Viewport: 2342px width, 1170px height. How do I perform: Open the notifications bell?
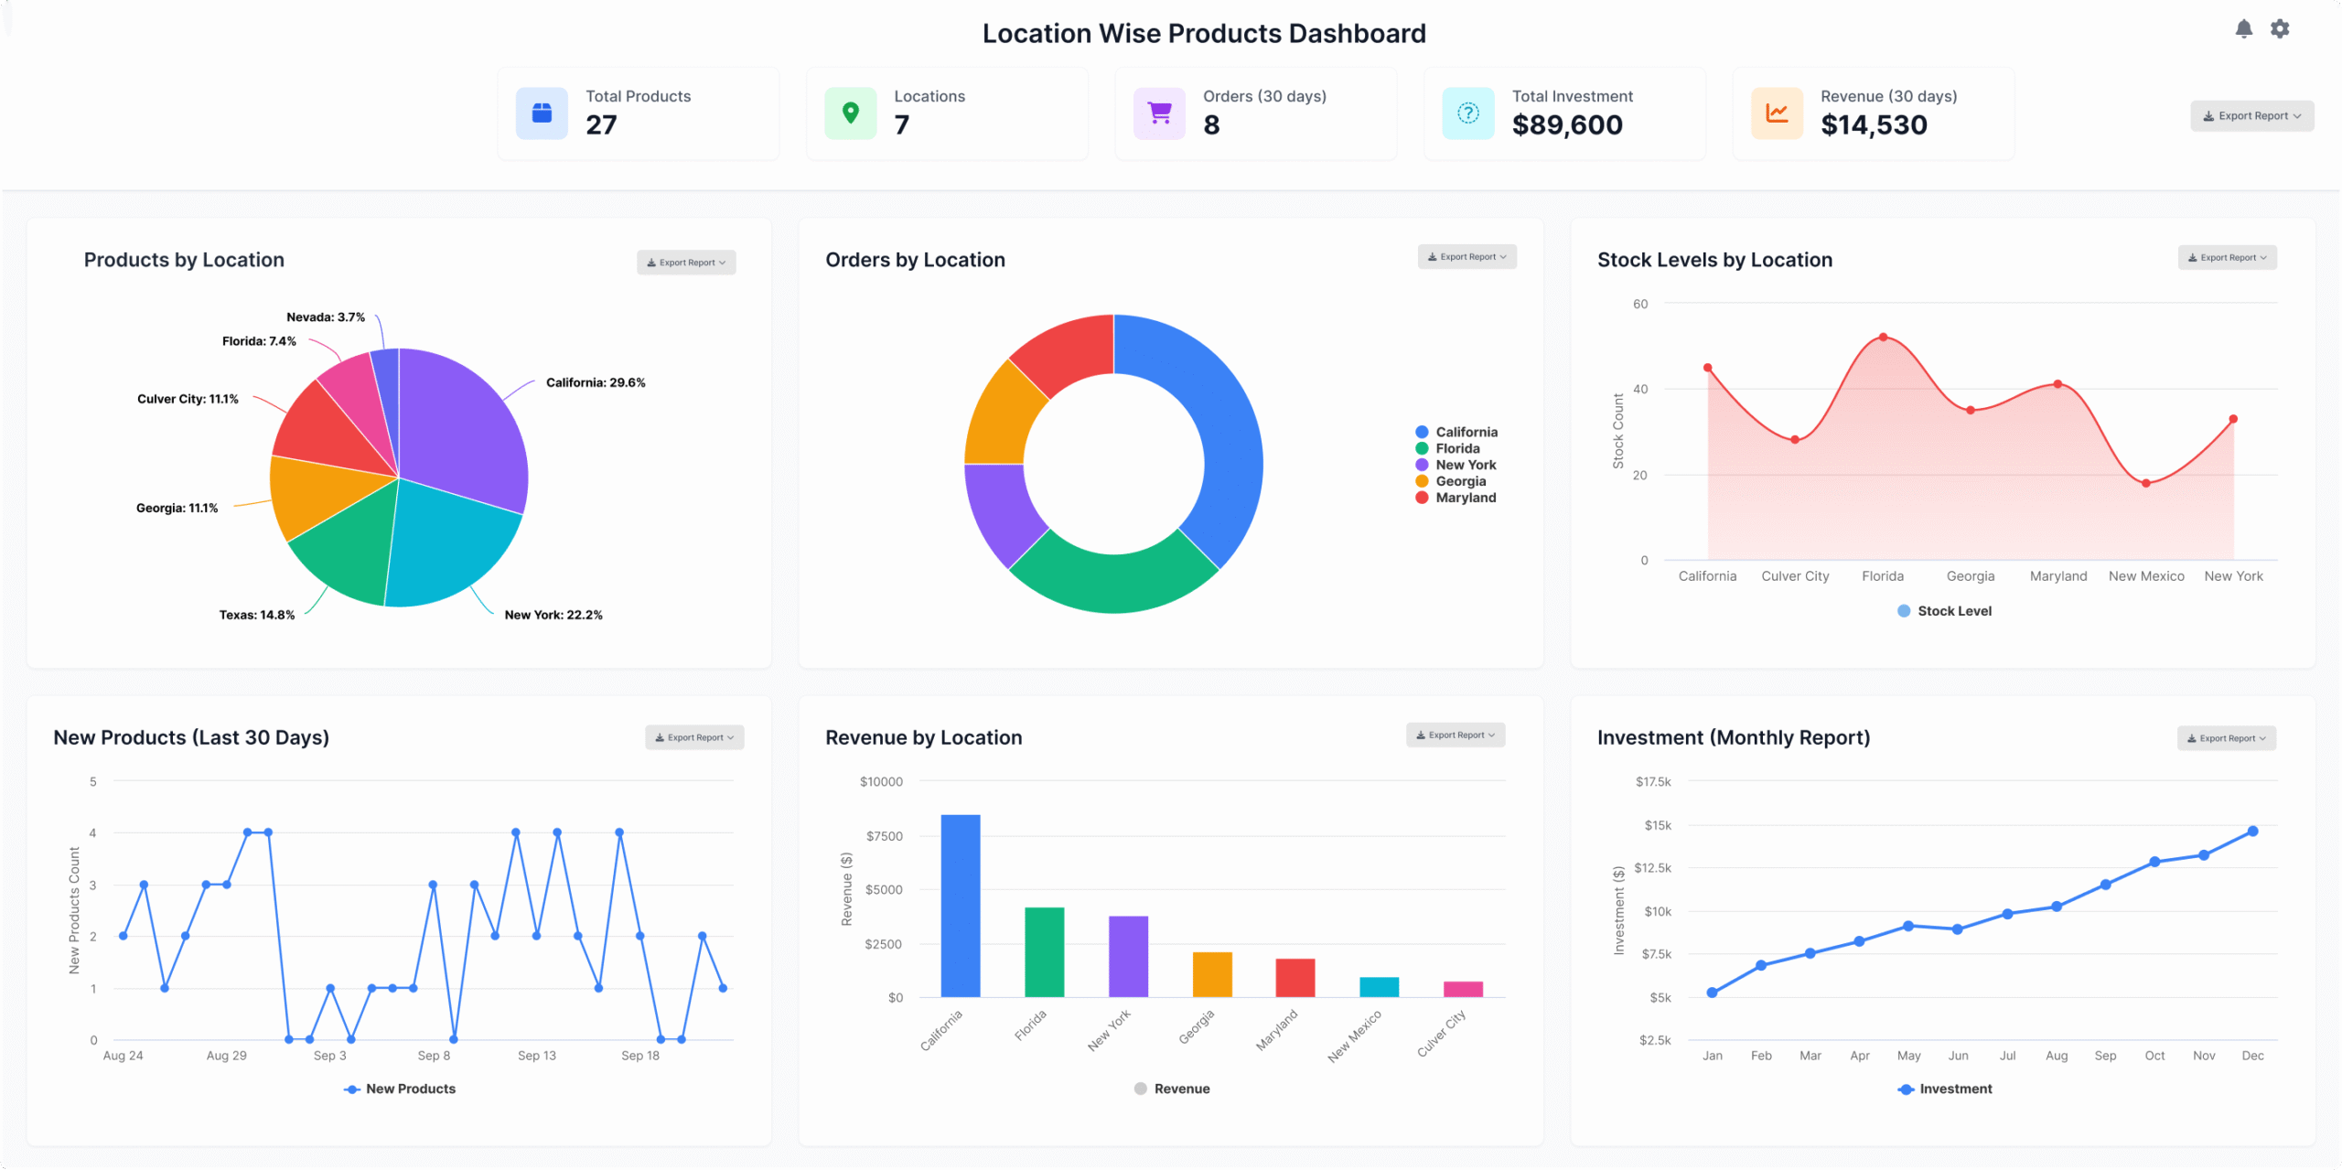[x=2242, y=28]
